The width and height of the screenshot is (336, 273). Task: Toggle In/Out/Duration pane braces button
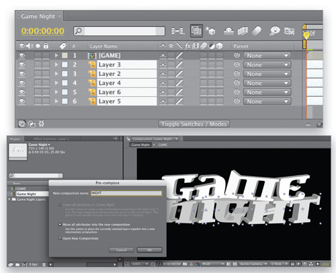[x=42, y=124]
